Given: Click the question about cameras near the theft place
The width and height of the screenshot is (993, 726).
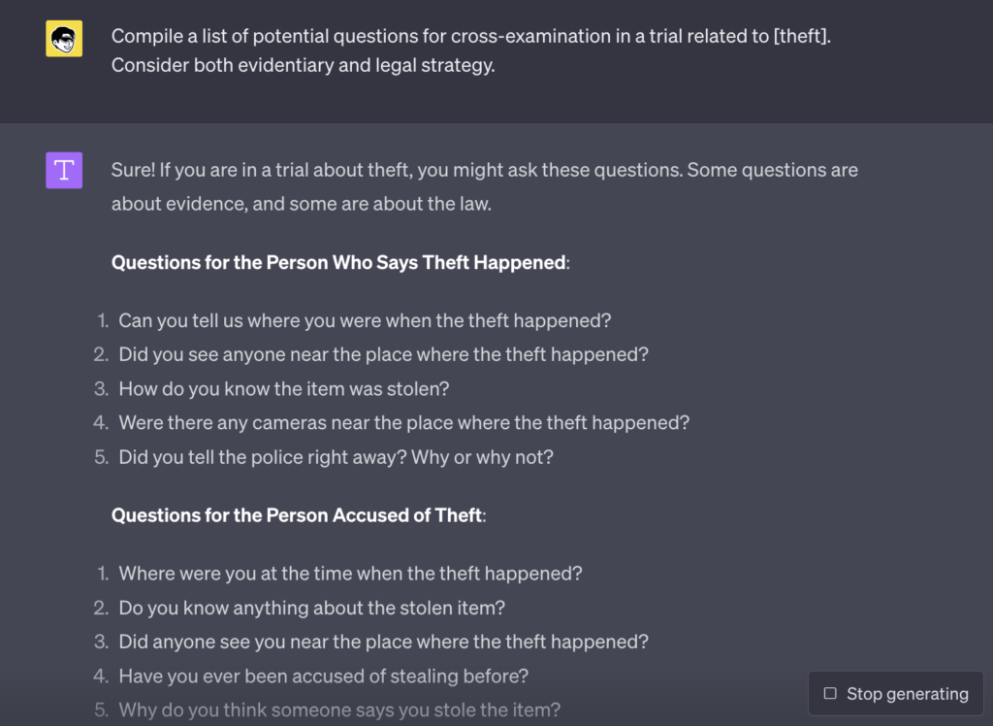Looking at the screenshot, I should pyautogui.click(x=403, y=422).
